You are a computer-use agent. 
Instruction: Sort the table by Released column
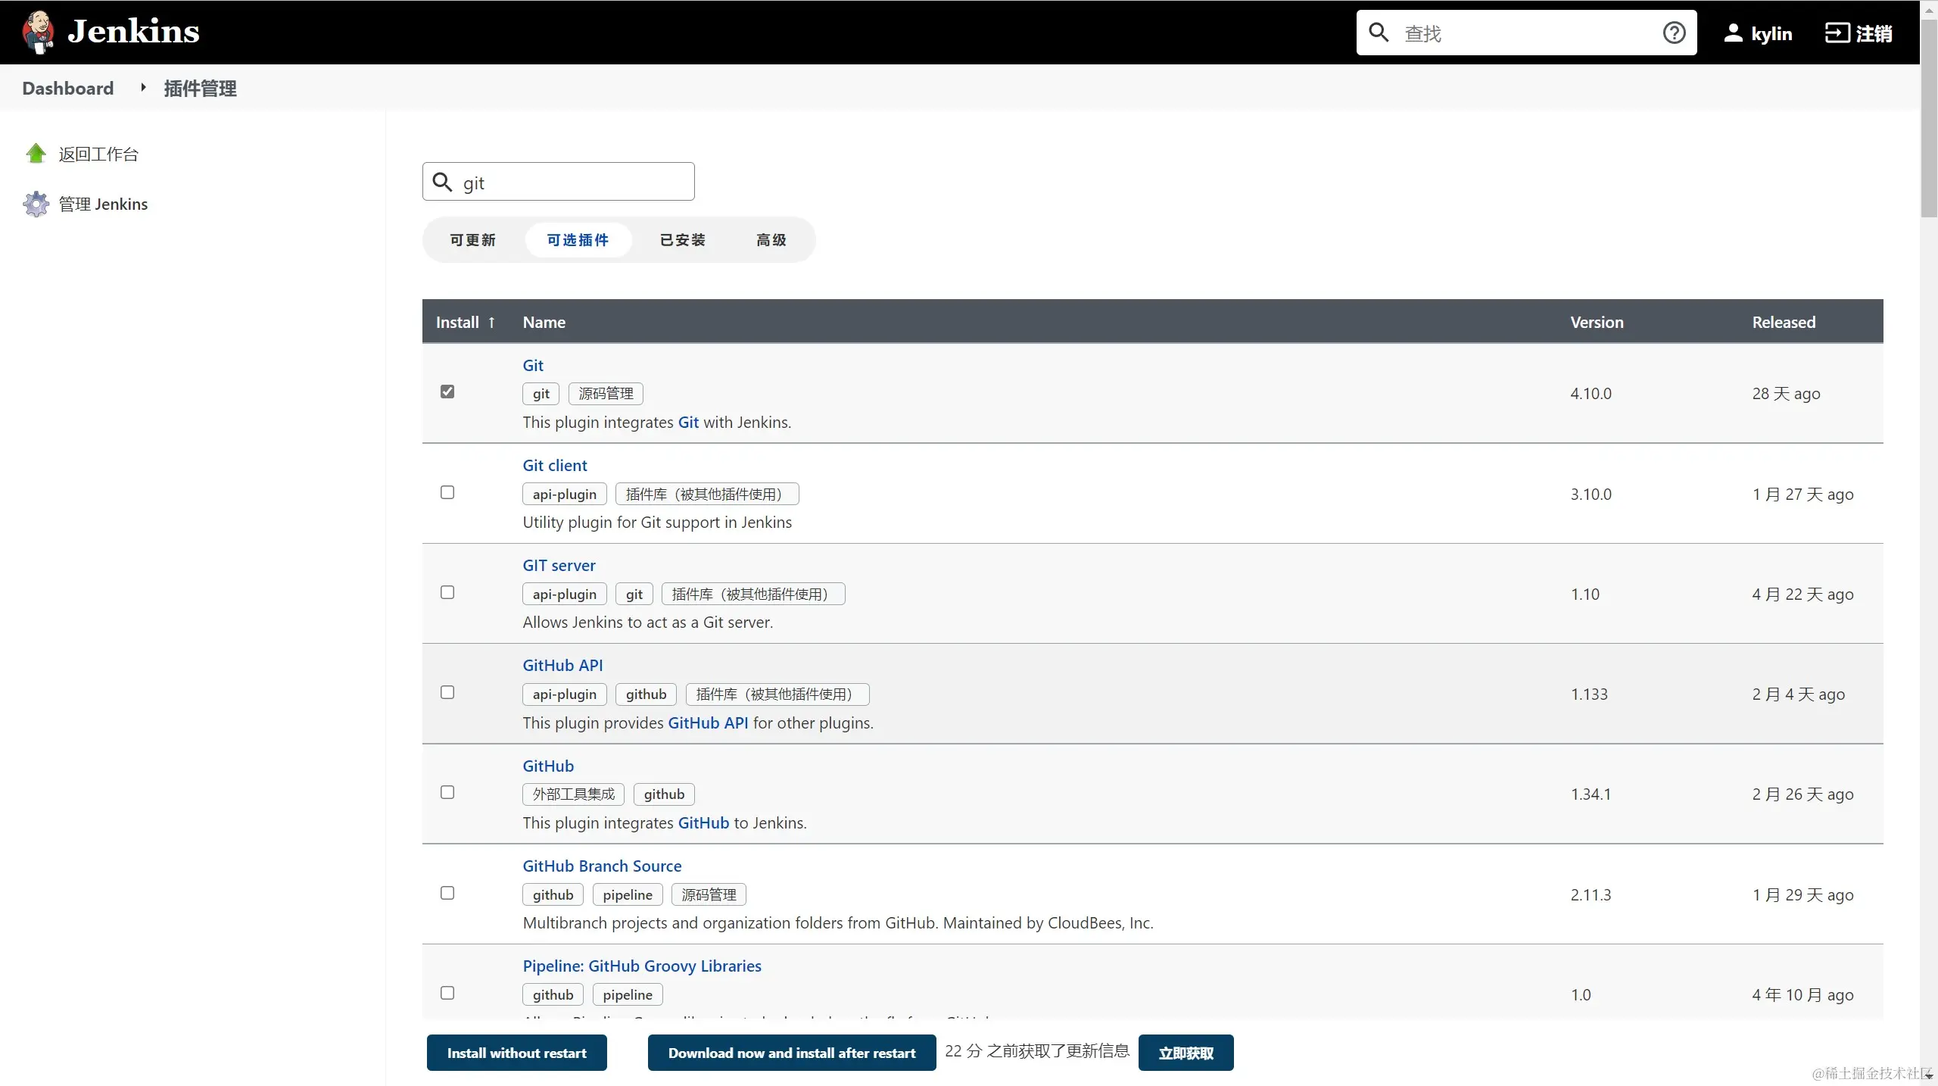click(x=1783, y=322)
